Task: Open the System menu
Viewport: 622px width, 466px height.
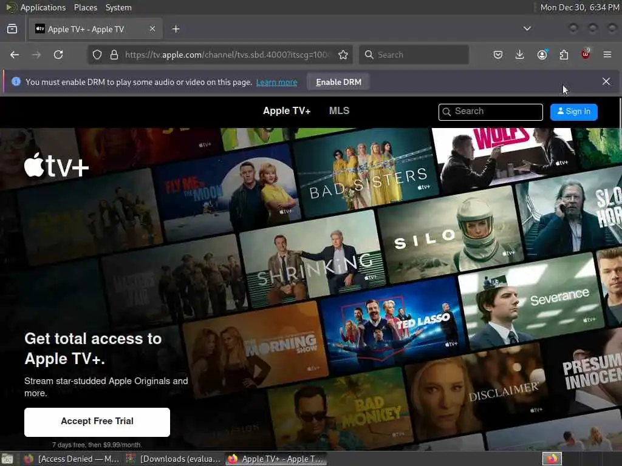Action: point(118,7)
